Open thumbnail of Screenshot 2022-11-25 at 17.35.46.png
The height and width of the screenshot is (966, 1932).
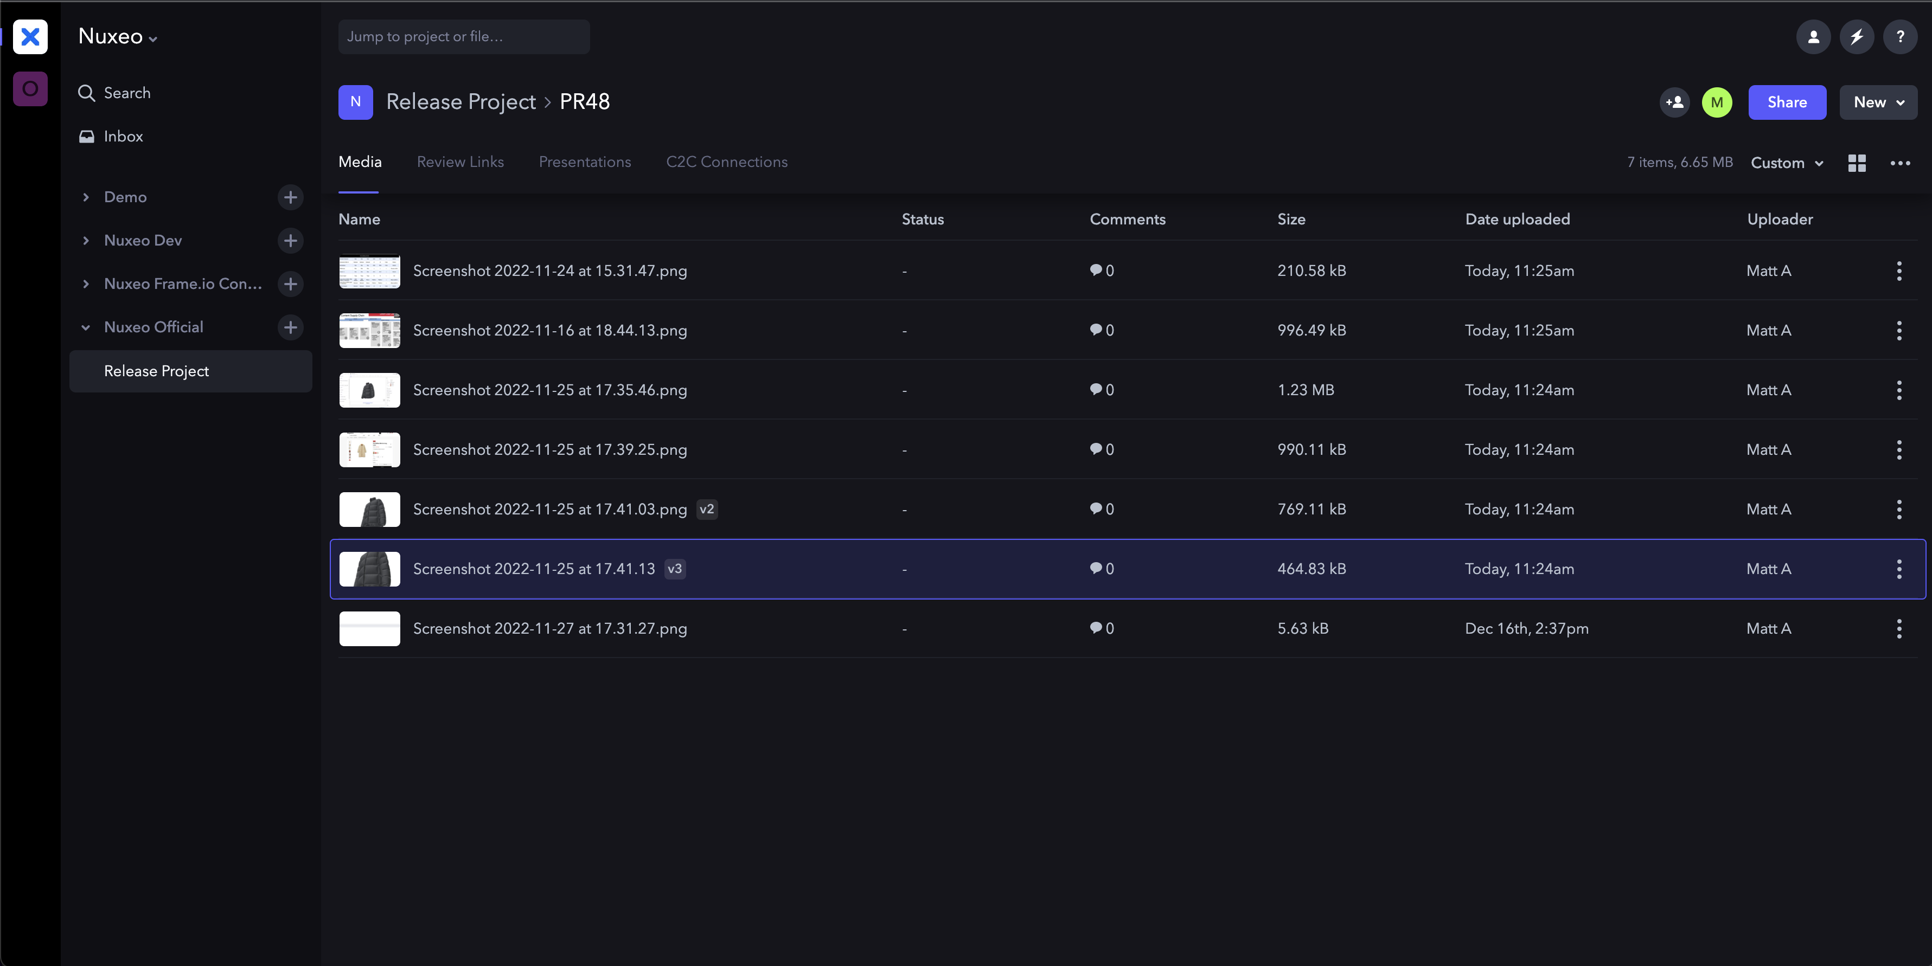click(369, 390)
